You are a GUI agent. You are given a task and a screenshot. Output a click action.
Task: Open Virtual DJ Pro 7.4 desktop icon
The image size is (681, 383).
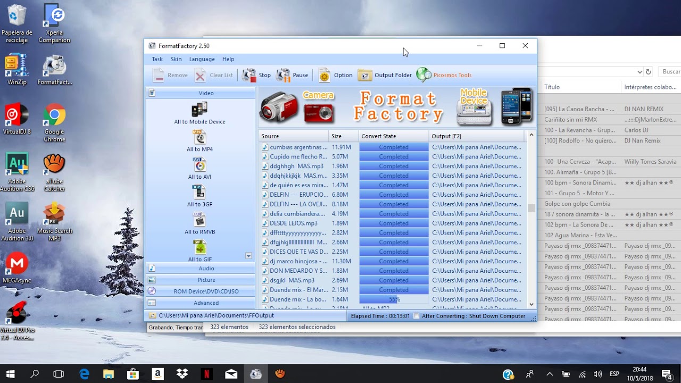pos(16,322)
